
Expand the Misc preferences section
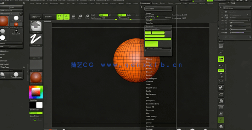point(148,113)
